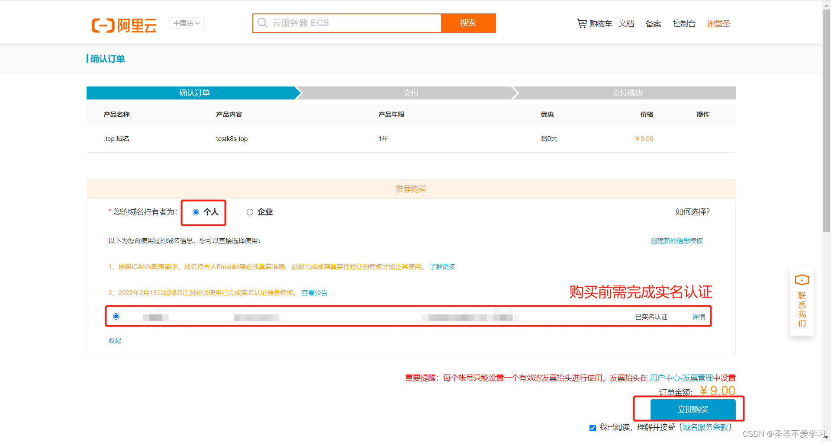Click the 推荐购买 banner heading
831x442 pixels.
tap(411, 189)
